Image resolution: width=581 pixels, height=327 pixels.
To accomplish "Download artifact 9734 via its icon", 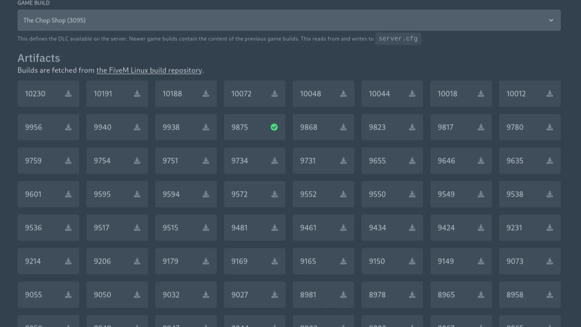I will (x=274, y=161).
